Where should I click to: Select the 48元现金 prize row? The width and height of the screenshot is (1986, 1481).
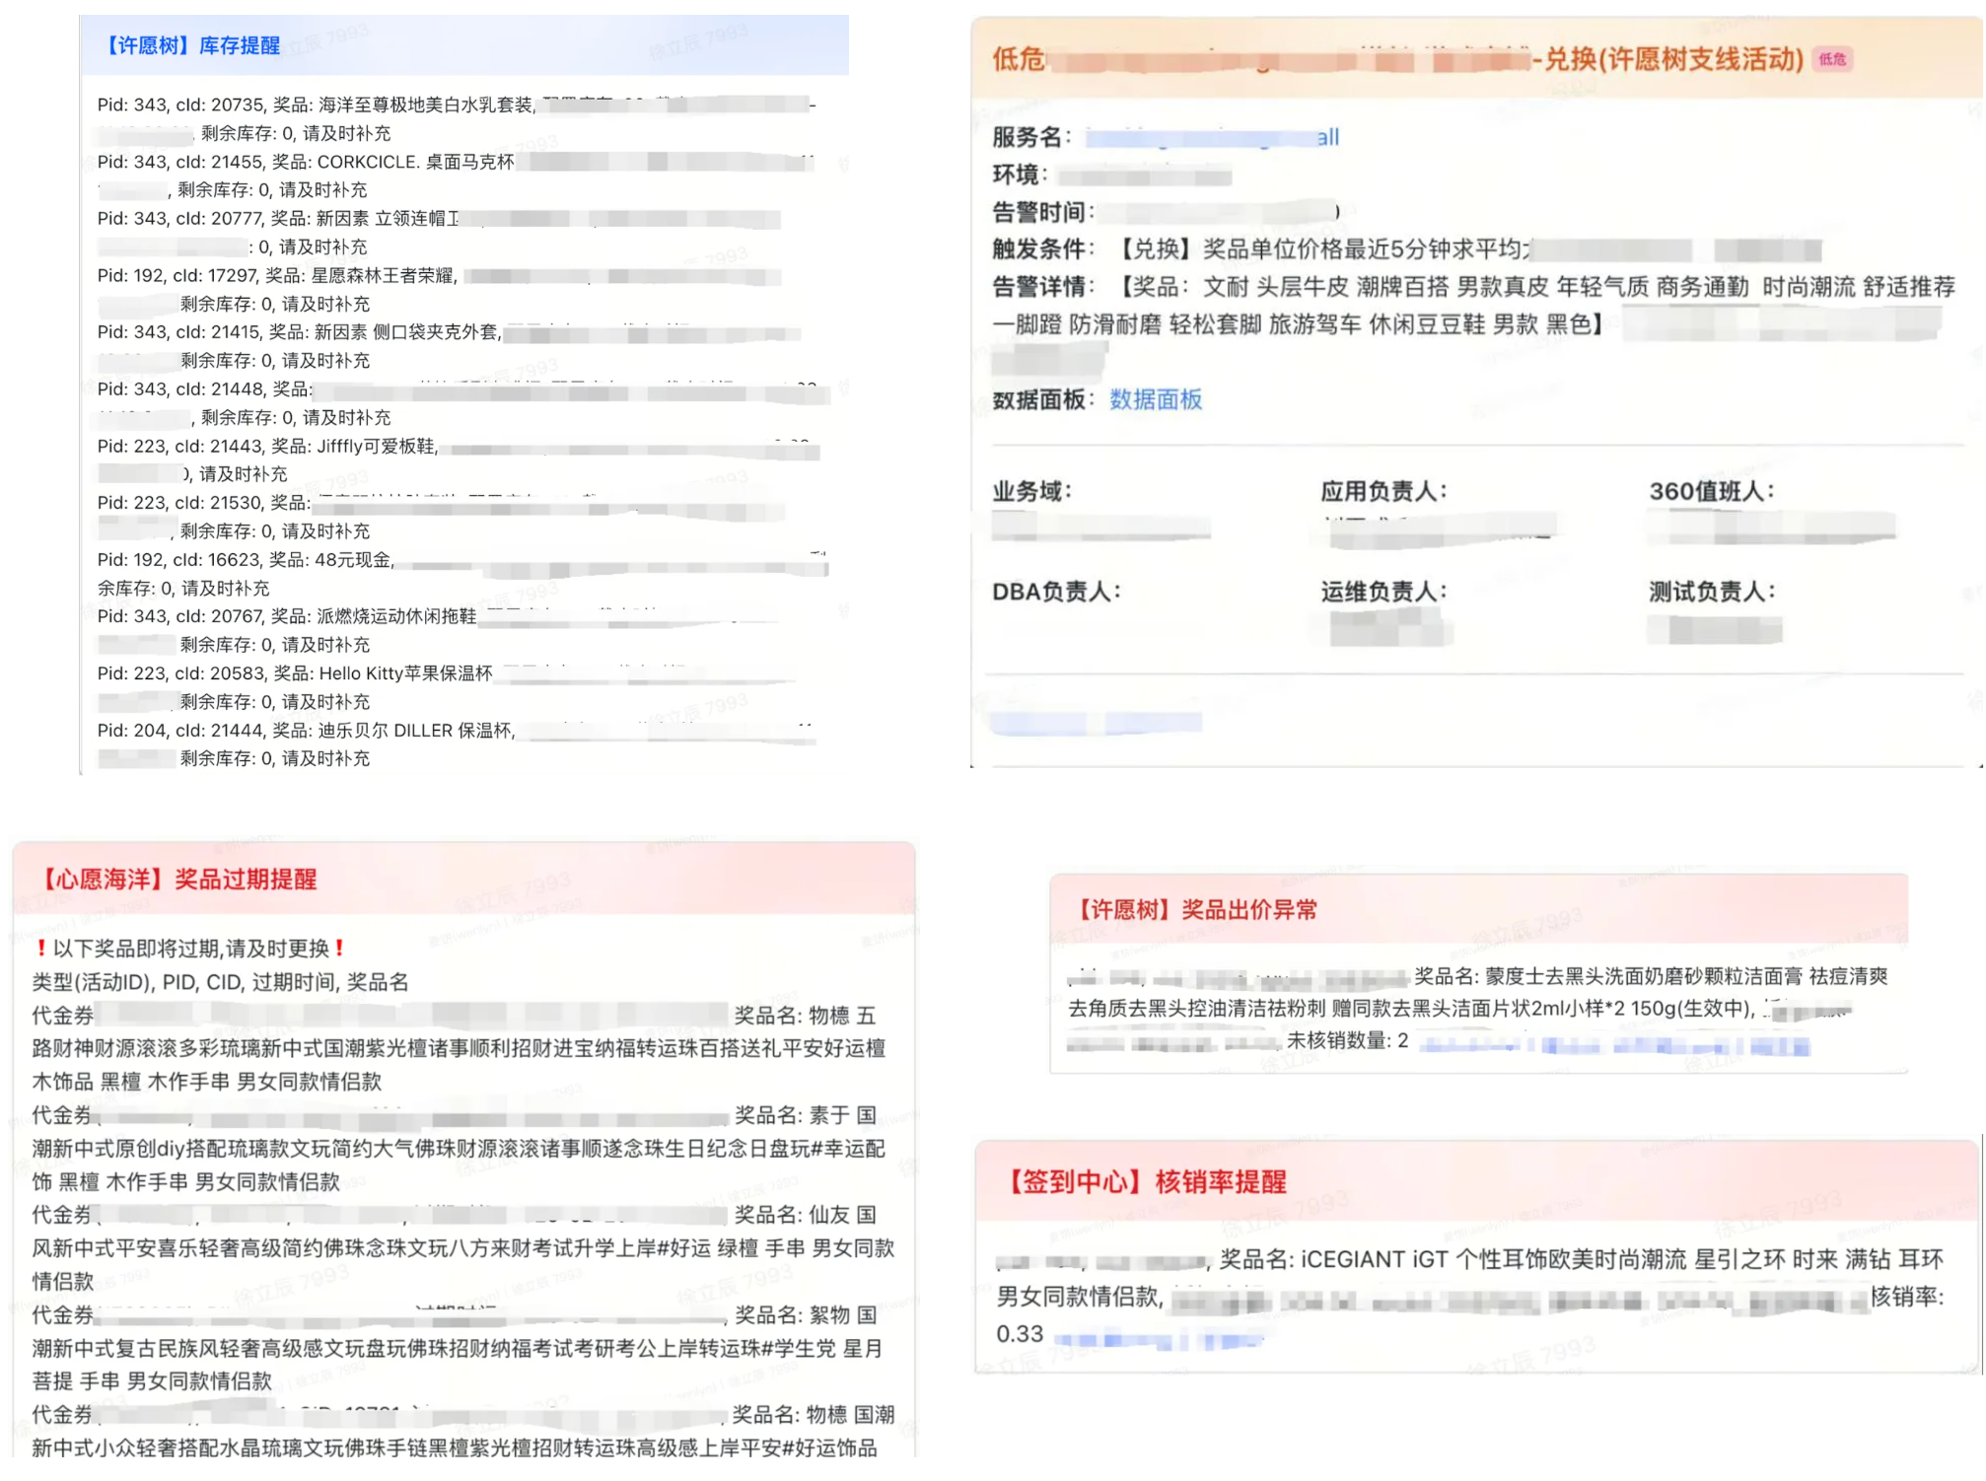click(x=355, y=561)
